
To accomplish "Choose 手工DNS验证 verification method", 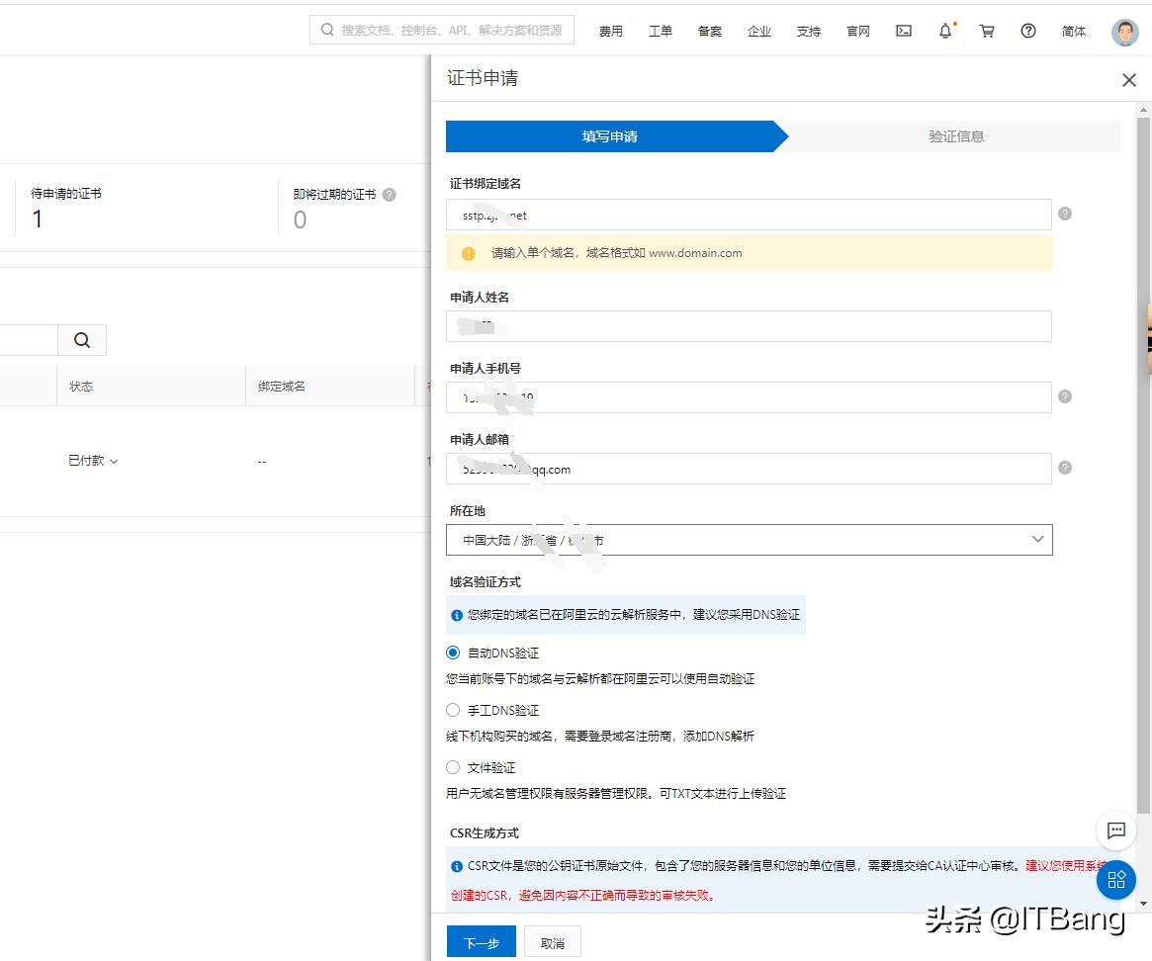I will [x=453, y=710].
